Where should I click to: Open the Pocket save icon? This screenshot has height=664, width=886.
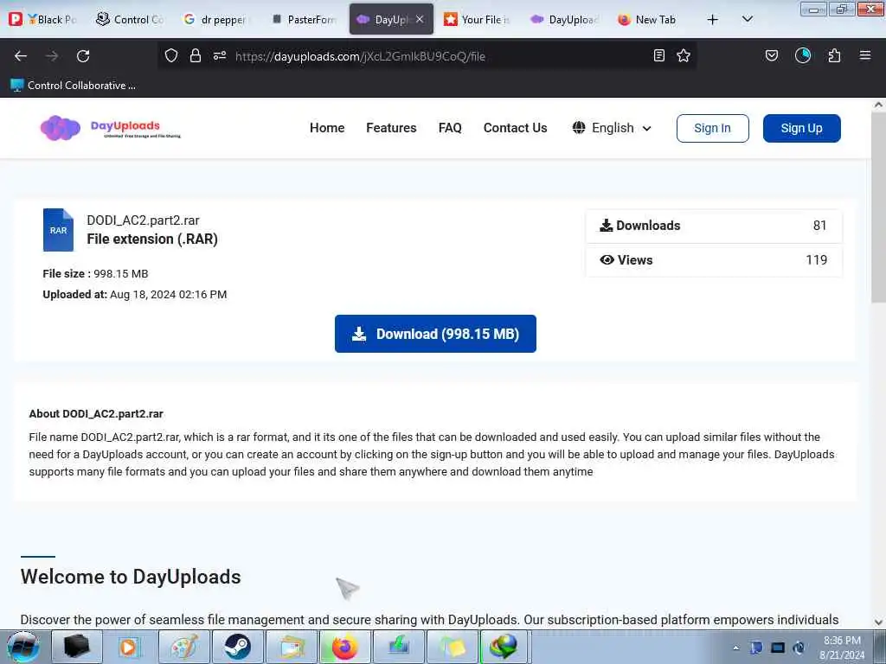click(x=771, y=55)
